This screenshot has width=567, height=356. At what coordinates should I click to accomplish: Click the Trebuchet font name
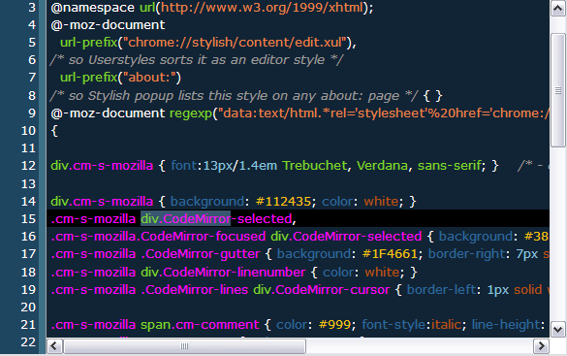[315, 166]
